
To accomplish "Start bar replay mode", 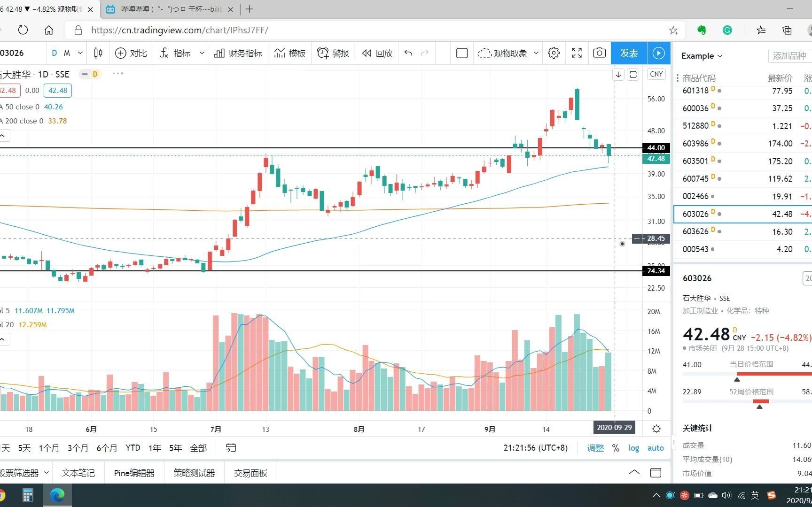I will [377, 53].
